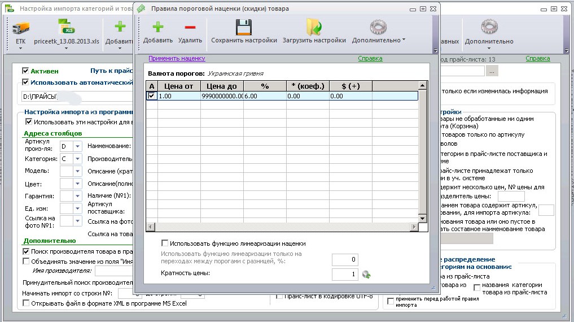Select the 6.00 percent cell
Image resolution: width=574 pixels, height=322 pixels.
265,96
